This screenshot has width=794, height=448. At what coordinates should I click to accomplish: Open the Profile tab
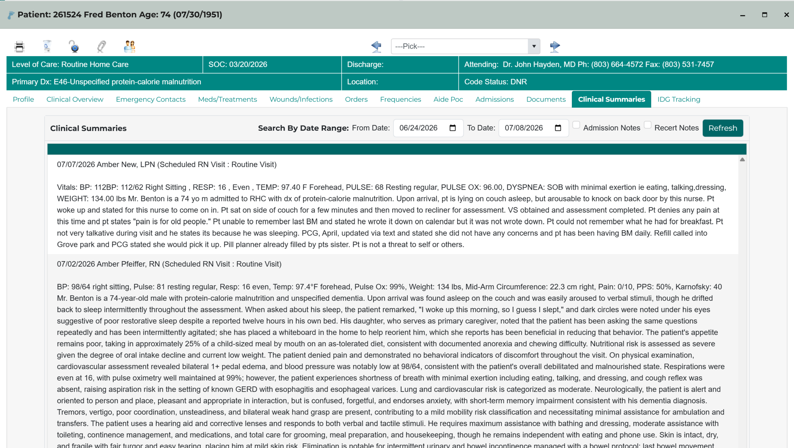pos(23,99)
